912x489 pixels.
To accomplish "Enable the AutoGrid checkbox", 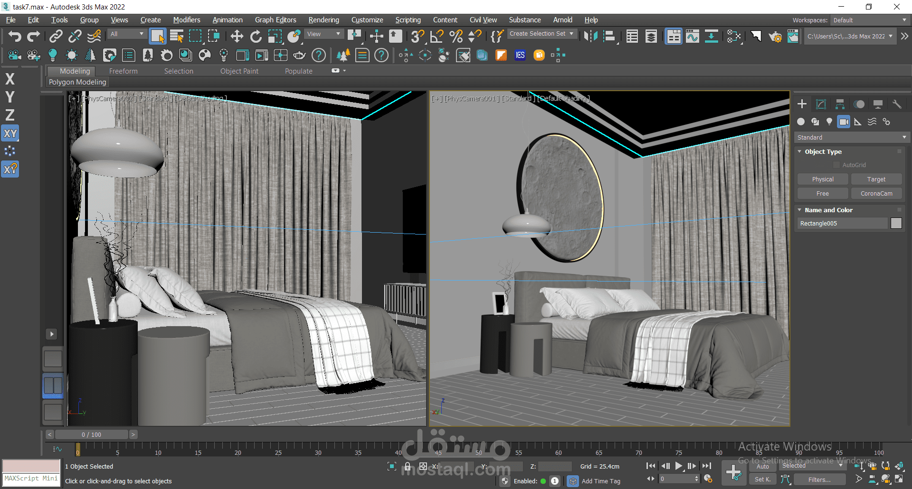I will [836, 165].
